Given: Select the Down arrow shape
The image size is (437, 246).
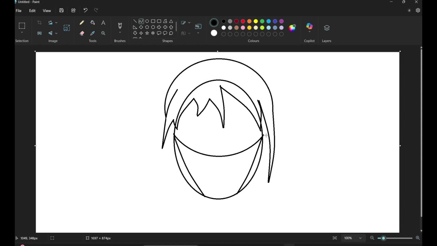Looking at the screenshot, I should (x=135, y=33).
